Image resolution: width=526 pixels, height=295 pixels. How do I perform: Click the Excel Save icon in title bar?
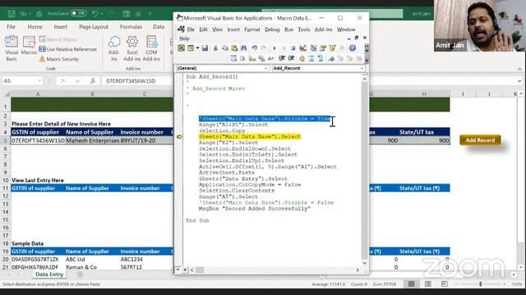click(12, 14)
